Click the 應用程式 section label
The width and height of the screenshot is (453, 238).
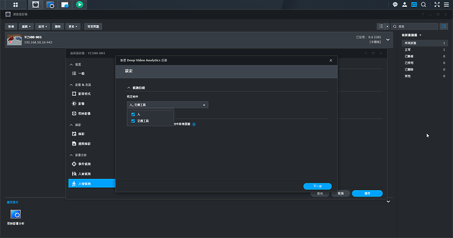click(13, 202)
